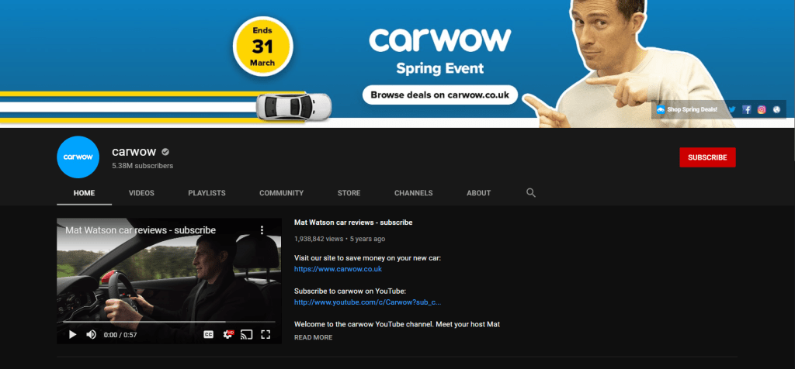Image resolution: width=795 pixels, height=369 pixels.
Task: Switch to the Videos tab
Action: tap(141, 193)
